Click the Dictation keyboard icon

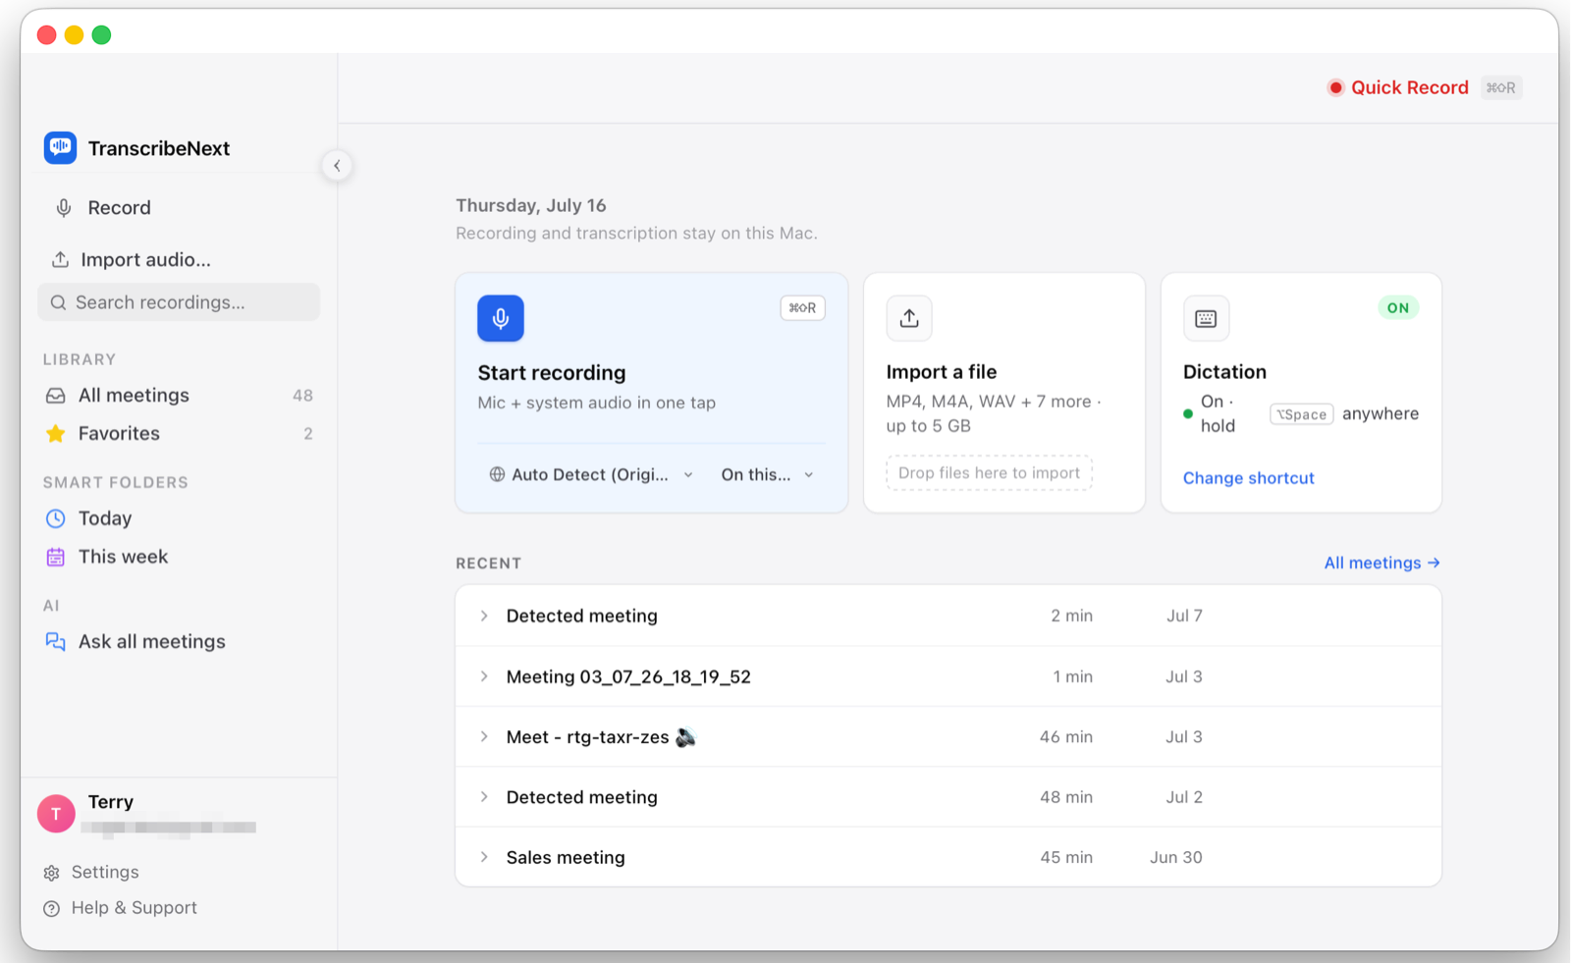[x=1206, y=318]
